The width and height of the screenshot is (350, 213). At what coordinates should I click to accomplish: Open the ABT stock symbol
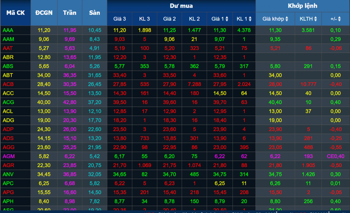pos(8,75)
